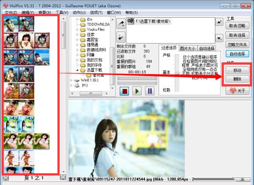Screen dimensions: 254x185
Task: Click the 取消忽略 button
Action: 237,26
